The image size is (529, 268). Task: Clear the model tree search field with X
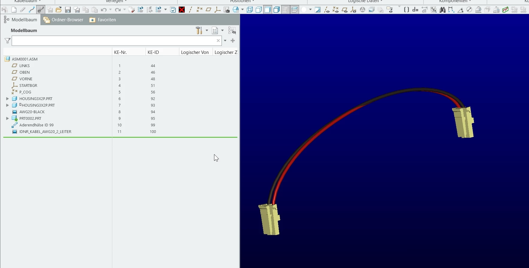coord(218,41)
